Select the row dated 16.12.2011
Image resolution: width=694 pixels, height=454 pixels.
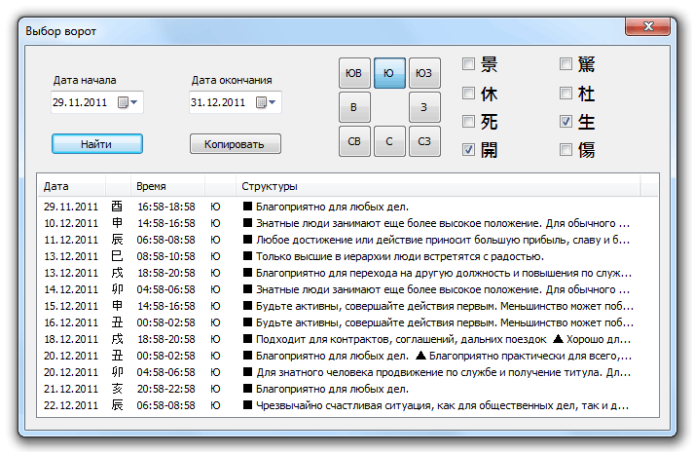coord(347,322)
